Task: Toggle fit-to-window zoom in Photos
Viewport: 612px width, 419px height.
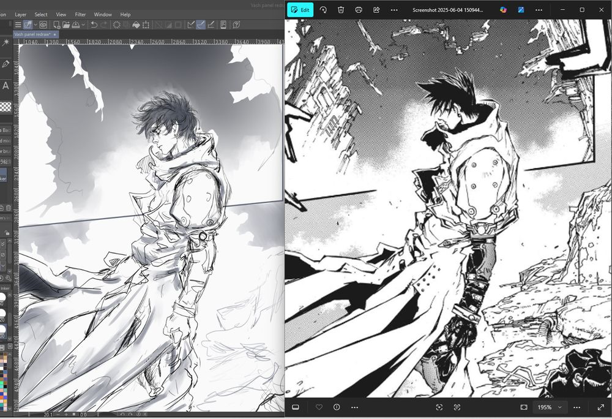Action: tap(524, 407)
